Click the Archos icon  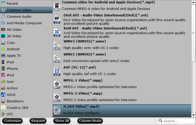click(3, 88)
